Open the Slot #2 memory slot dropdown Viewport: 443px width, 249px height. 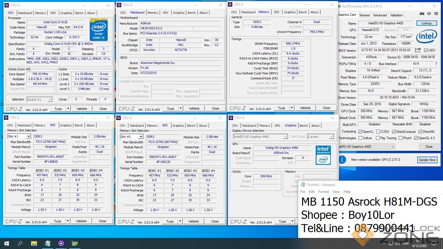click(141, 137)
